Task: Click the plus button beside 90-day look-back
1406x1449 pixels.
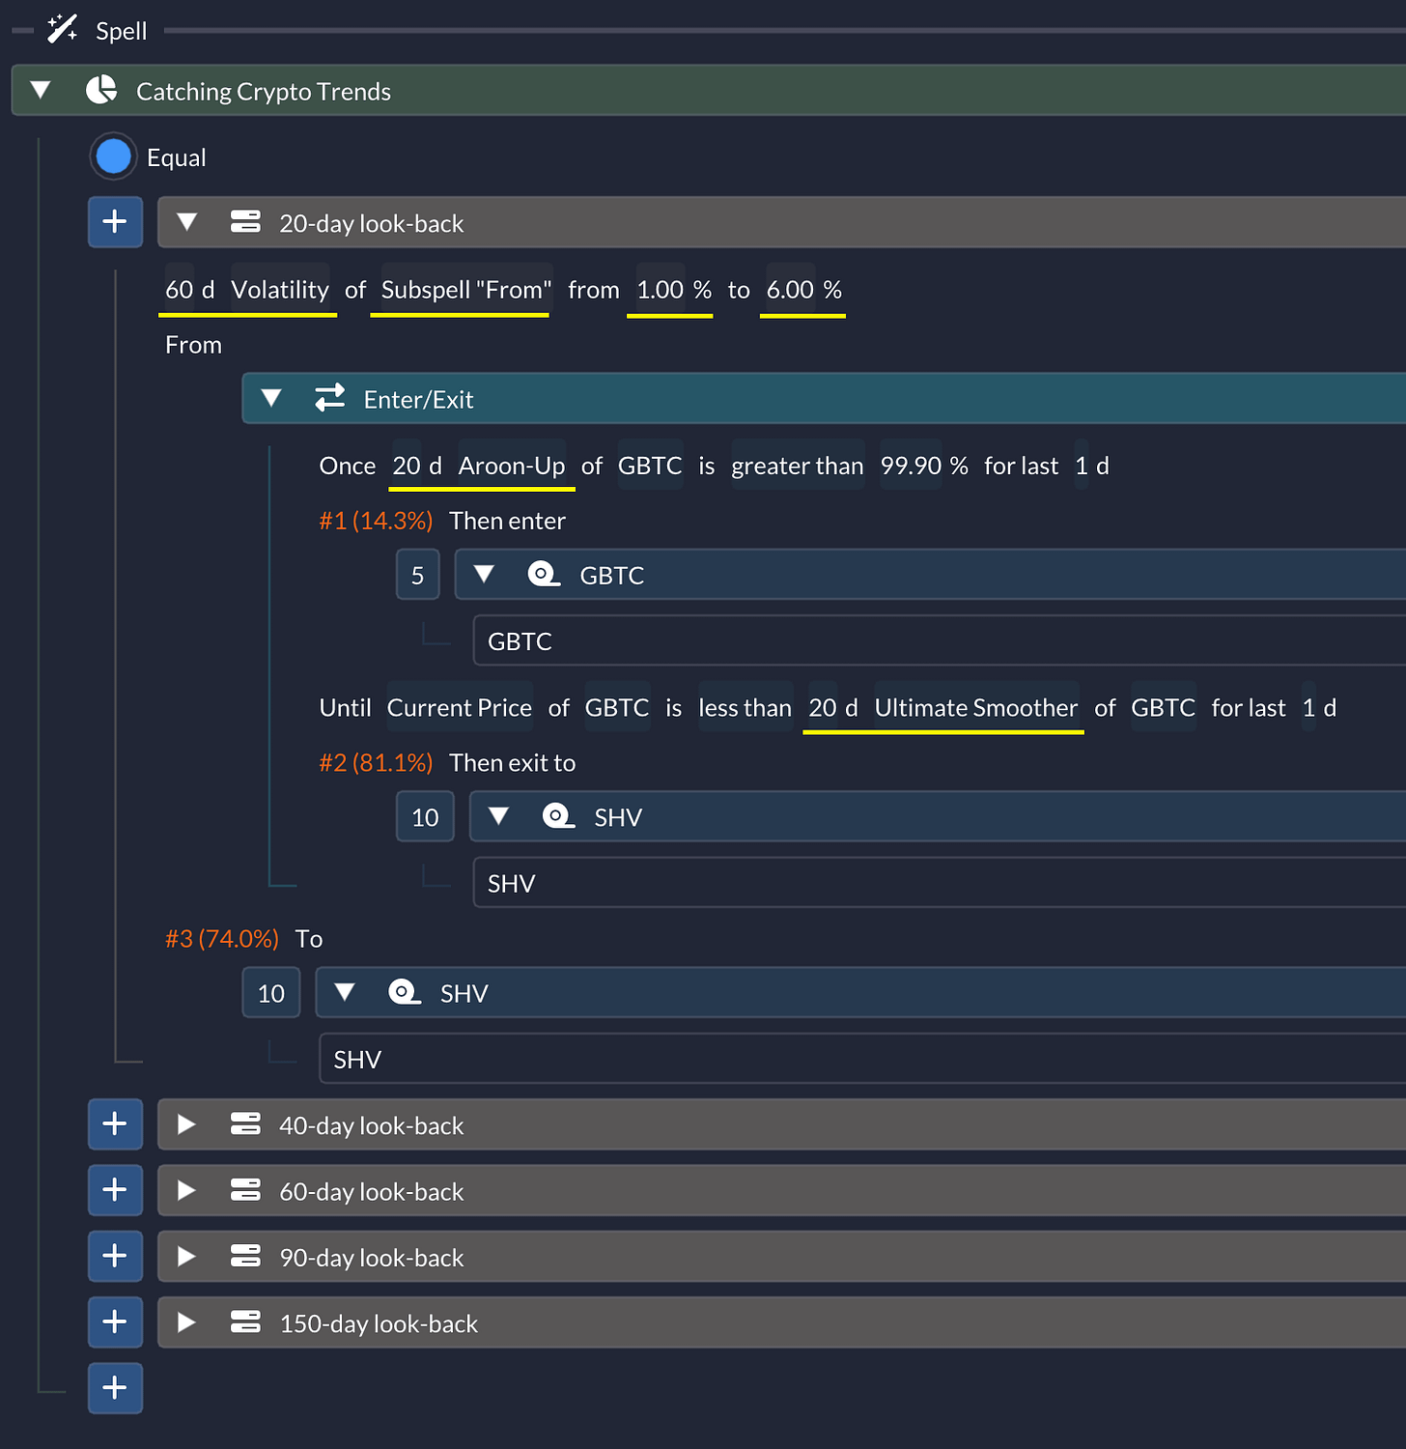Action: click(115, 1256)
